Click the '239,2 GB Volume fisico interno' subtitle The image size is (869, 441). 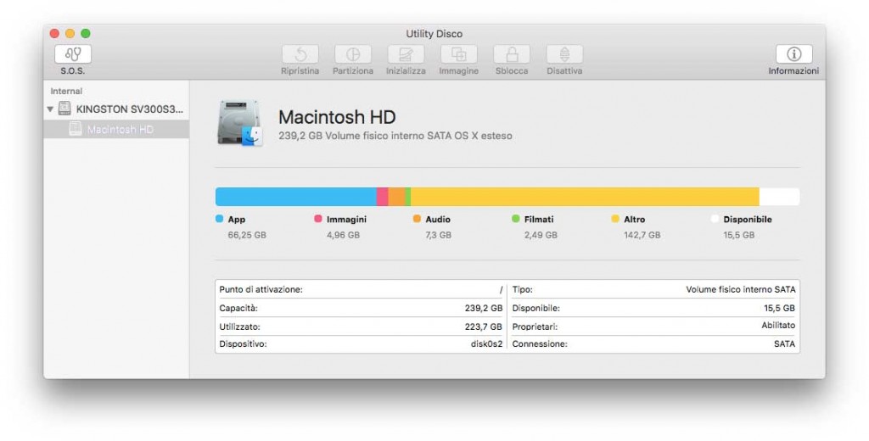(x=395, y=136)
